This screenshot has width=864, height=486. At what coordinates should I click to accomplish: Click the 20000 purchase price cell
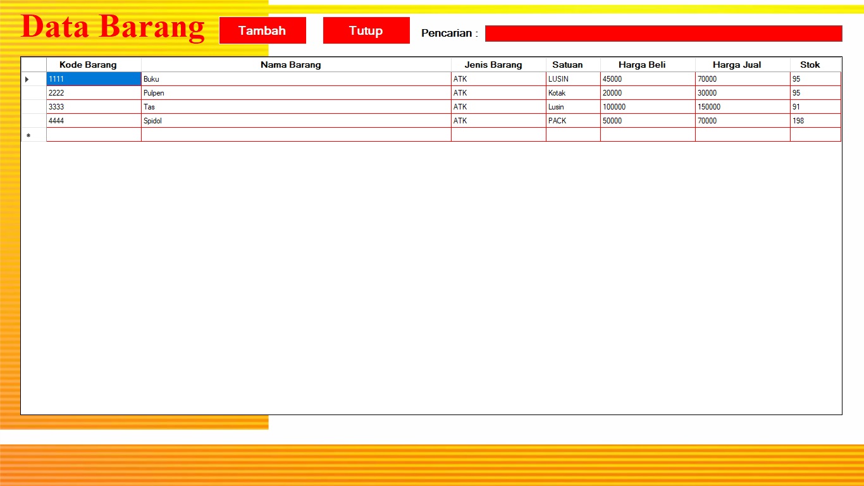[648, 93]
